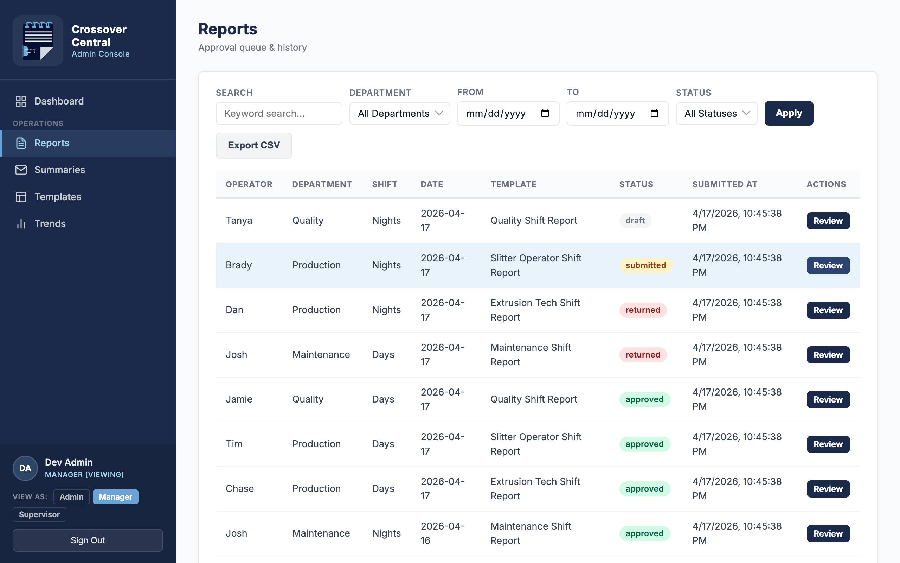Switch view to Supervisor role
This screenshot has height=563, width=900.
39,514
